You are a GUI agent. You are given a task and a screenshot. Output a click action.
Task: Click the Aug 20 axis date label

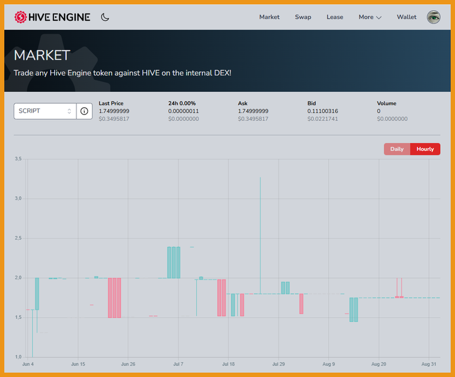[x=379, y=364]
